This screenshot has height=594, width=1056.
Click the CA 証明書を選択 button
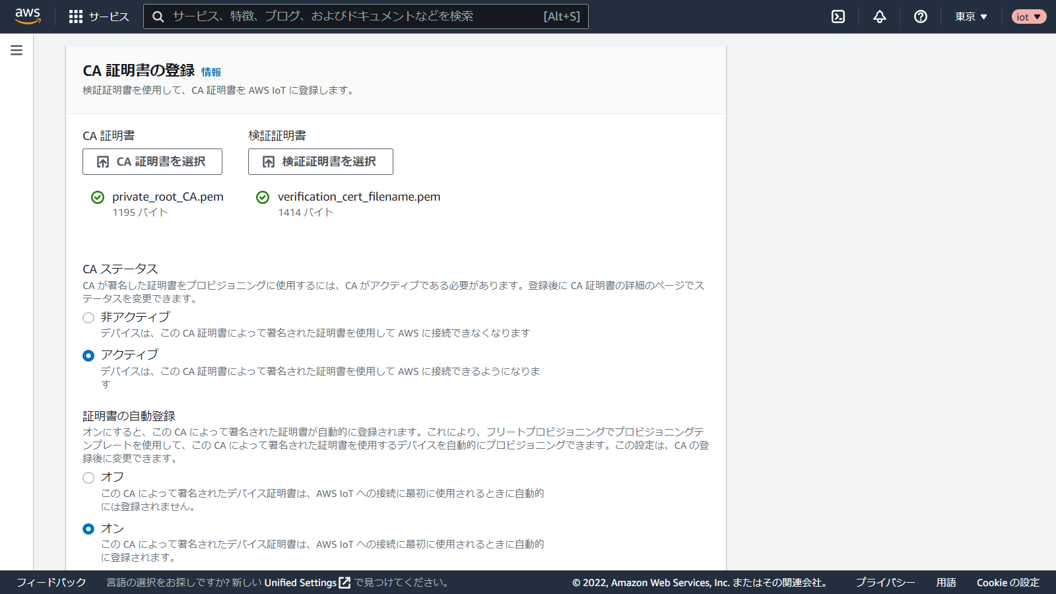[152, 162]
